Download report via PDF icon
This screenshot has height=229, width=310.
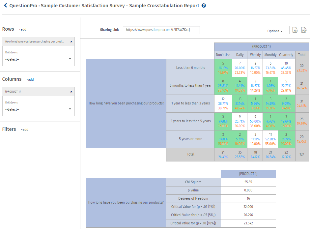(x=304, y=30)
